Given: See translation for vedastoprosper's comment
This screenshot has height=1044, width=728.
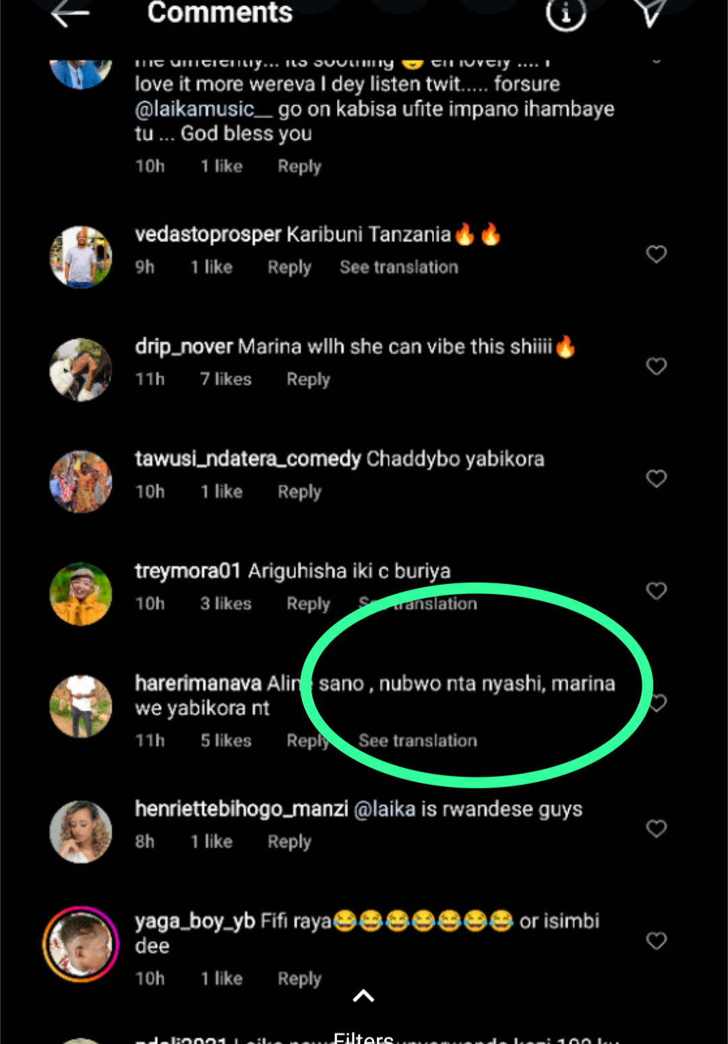Looking at the screenshot, I should (x=398, y=267).
